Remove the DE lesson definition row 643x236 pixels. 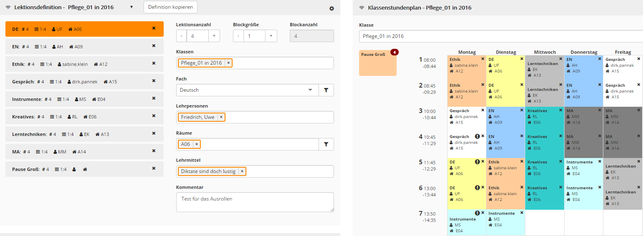point(154,28)
